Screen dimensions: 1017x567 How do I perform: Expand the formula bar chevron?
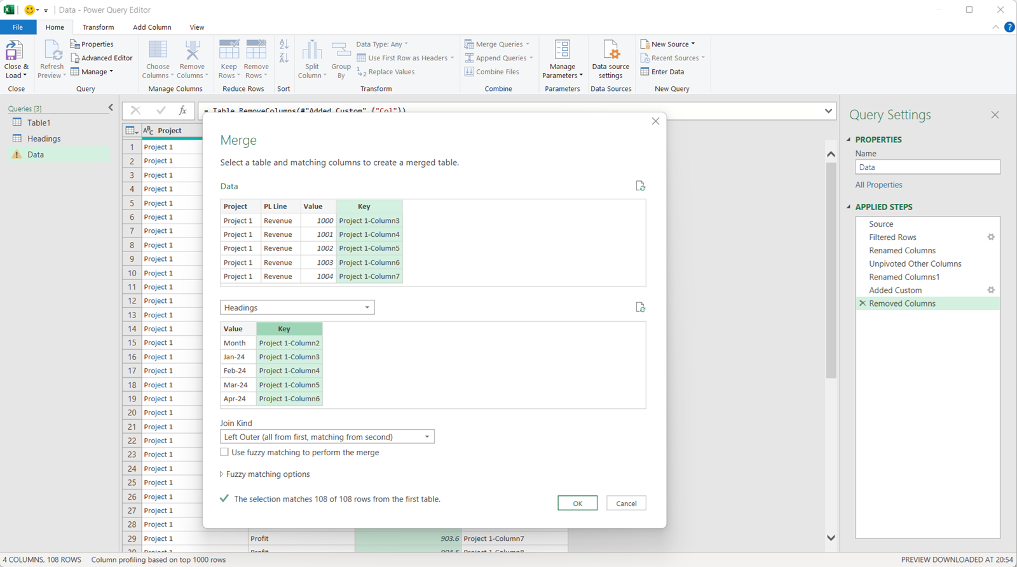click(828, 111)
